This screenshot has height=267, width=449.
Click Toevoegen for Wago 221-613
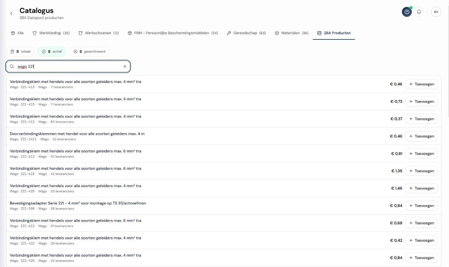point(421,154)
